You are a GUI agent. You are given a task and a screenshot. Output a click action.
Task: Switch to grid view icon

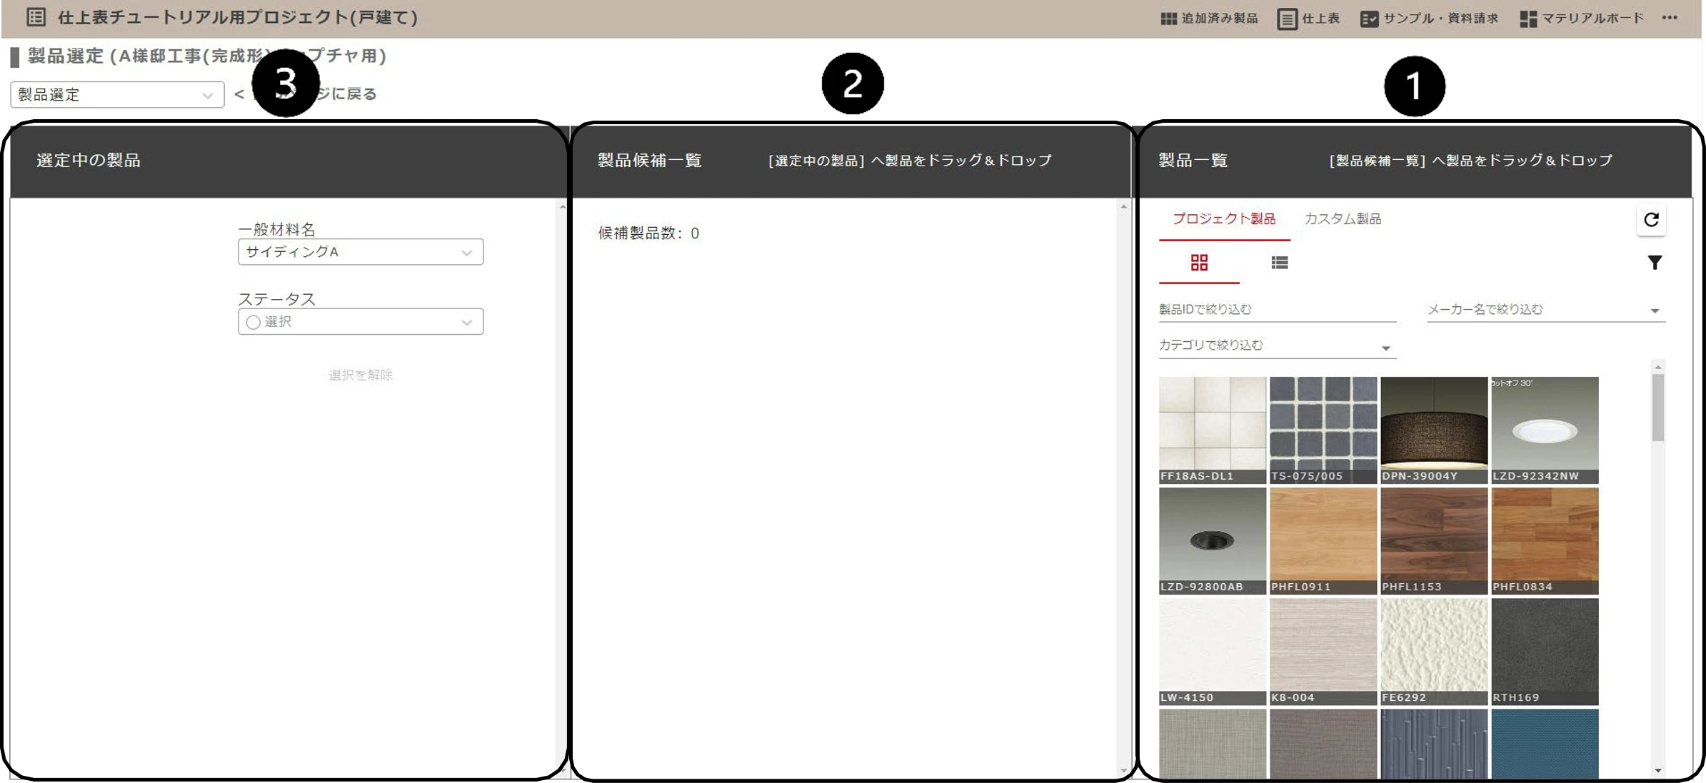click(1199, 263)
